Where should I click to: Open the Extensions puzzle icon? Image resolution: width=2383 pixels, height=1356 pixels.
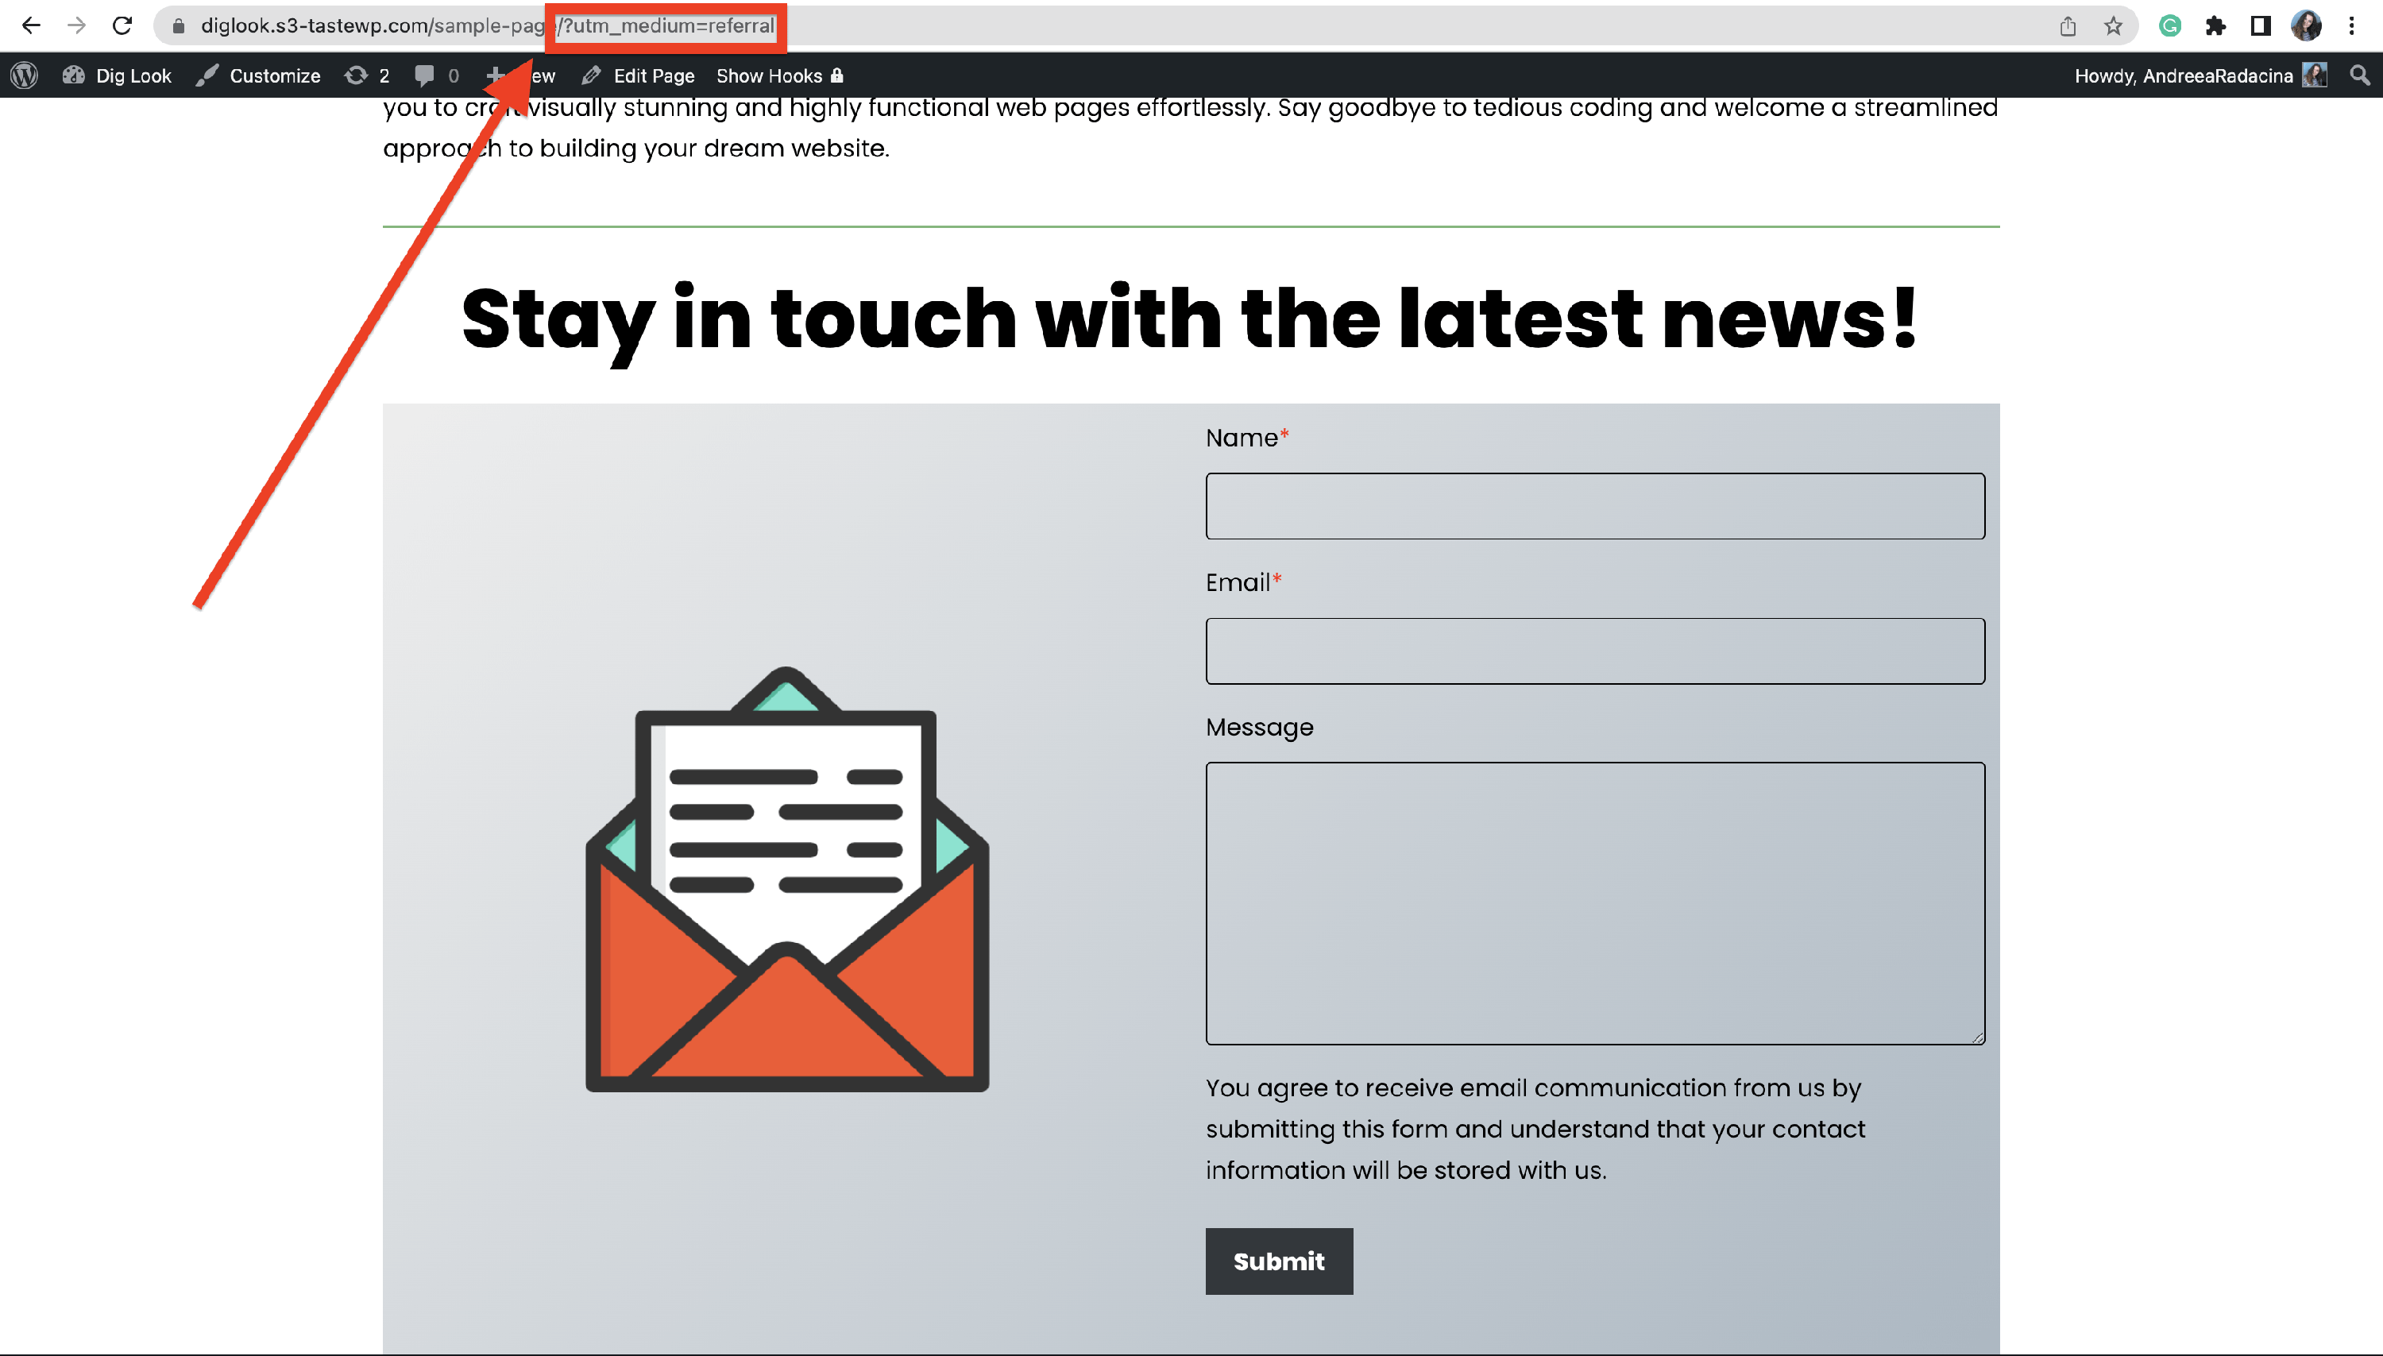(x=2215, y=26)
